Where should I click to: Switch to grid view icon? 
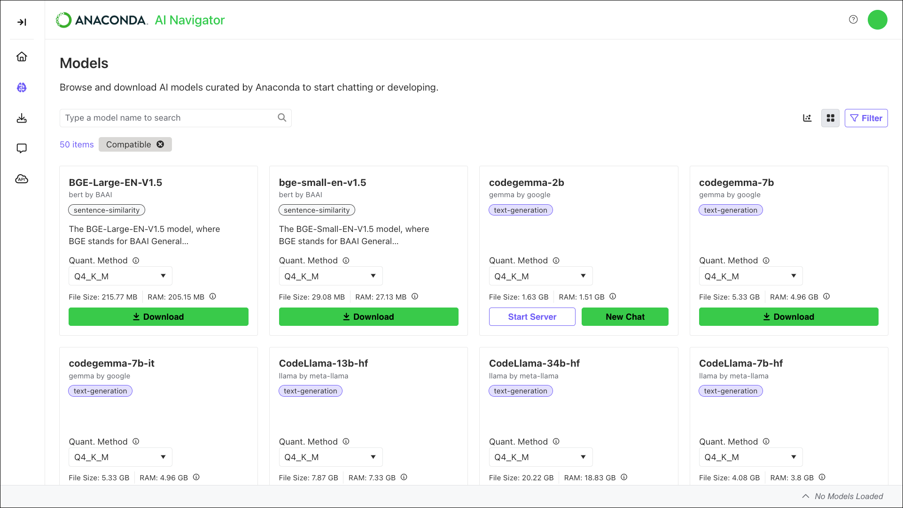point(830,118)
